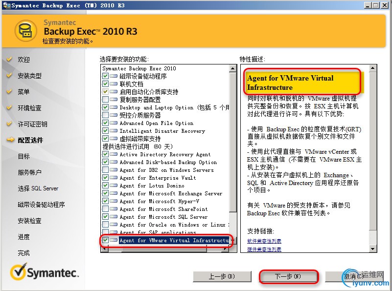Image resolution: width=392 pixels, height=291 pixels.
Task: Select 配置选件 step in sidebar
Action: click(x=30, y=140)
